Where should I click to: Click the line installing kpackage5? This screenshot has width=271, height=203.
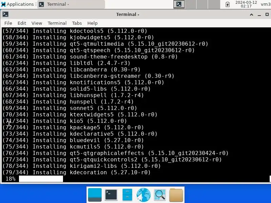(x=73, y=127)
